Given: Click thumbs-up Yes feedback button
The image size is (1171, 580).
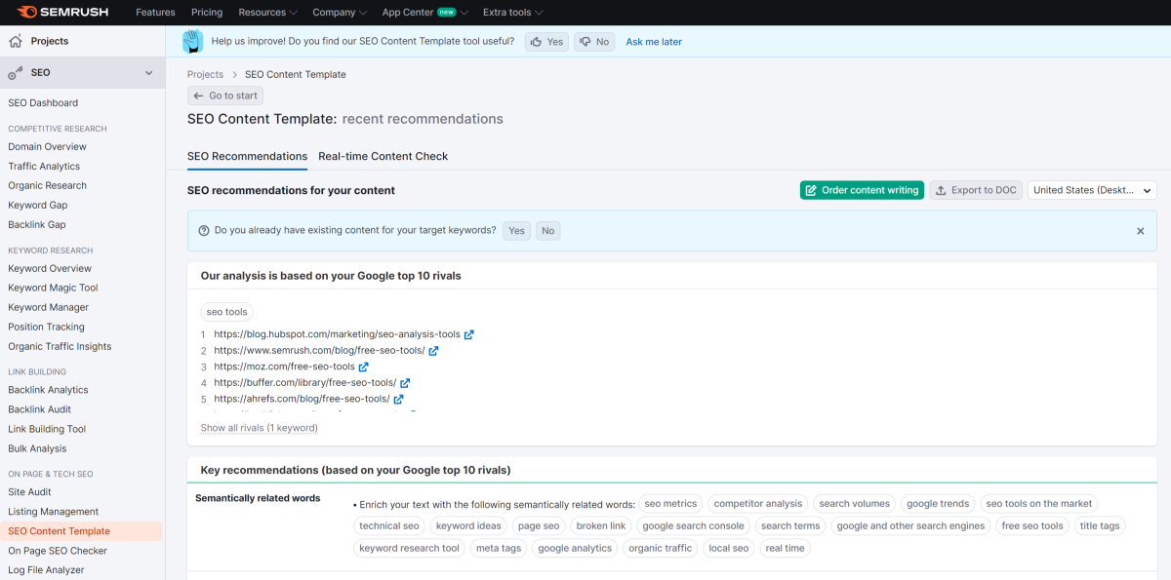Looking at the screenshot, I should 546,42.
